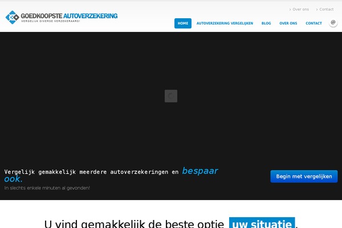This screenshot has height=228, width=342.
Task: Go to Blog in the main menu
Action: click(266, 23)
